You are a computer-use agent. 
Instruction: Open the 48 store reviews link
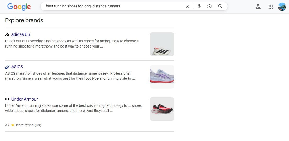point(38,125)
